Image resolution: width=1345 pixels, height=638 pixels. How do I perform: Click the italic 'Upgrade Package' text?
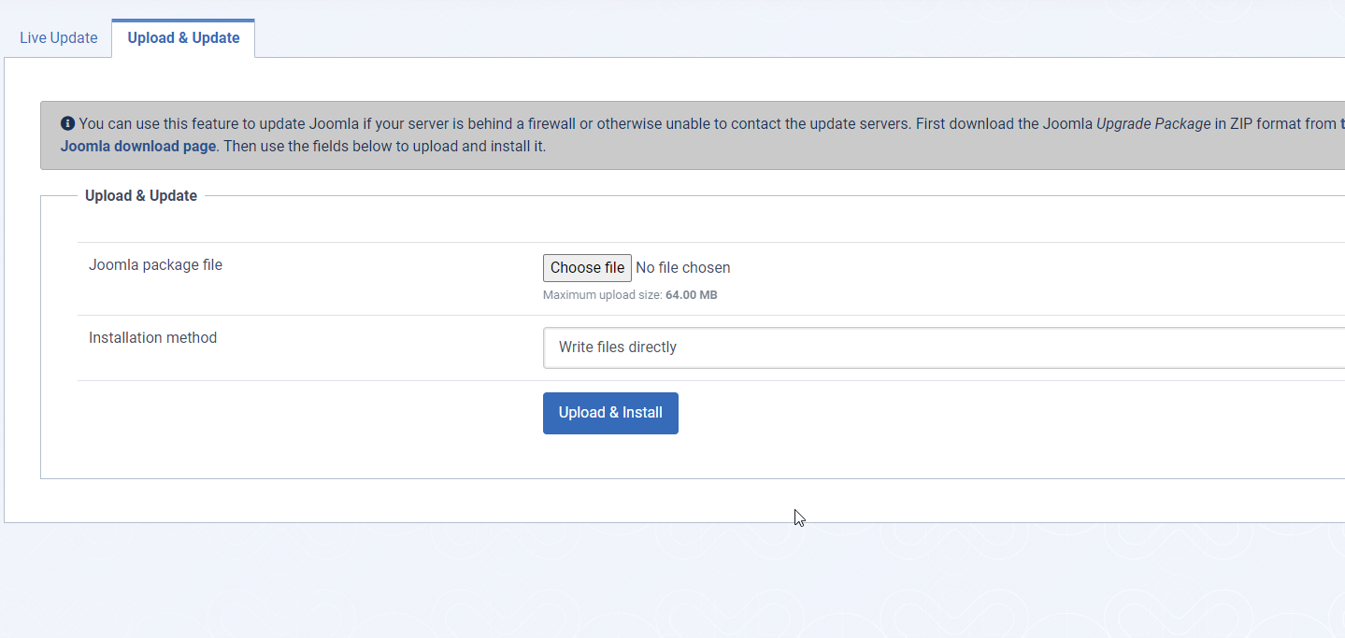(1153, 123)
